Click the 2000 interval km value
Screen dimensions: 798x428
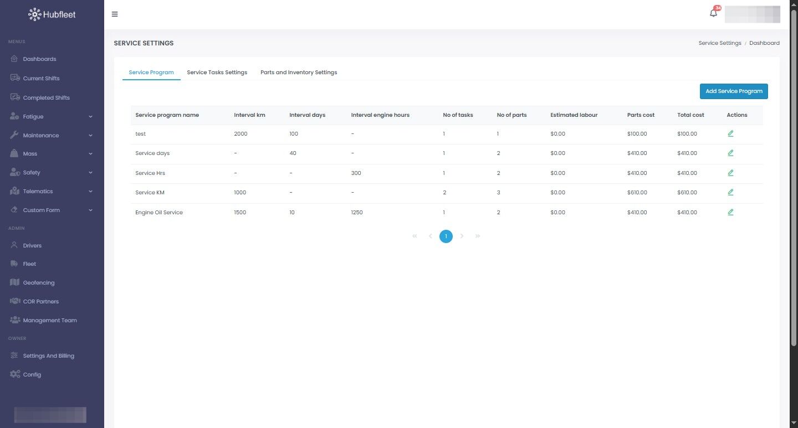241,134
